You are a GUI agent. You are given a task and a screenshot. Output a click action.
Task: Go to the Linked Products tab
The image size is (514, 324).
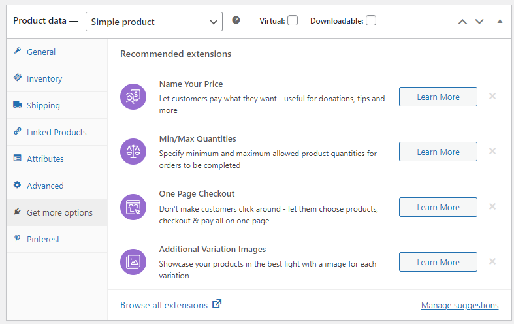(x=57, y=132)
